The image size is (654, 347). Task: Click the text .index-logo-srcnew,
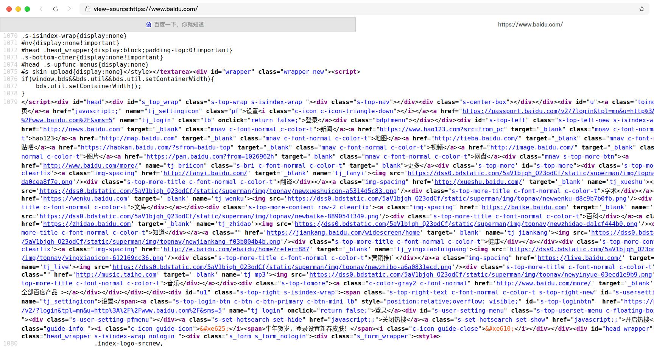click(x=129, y=343)
